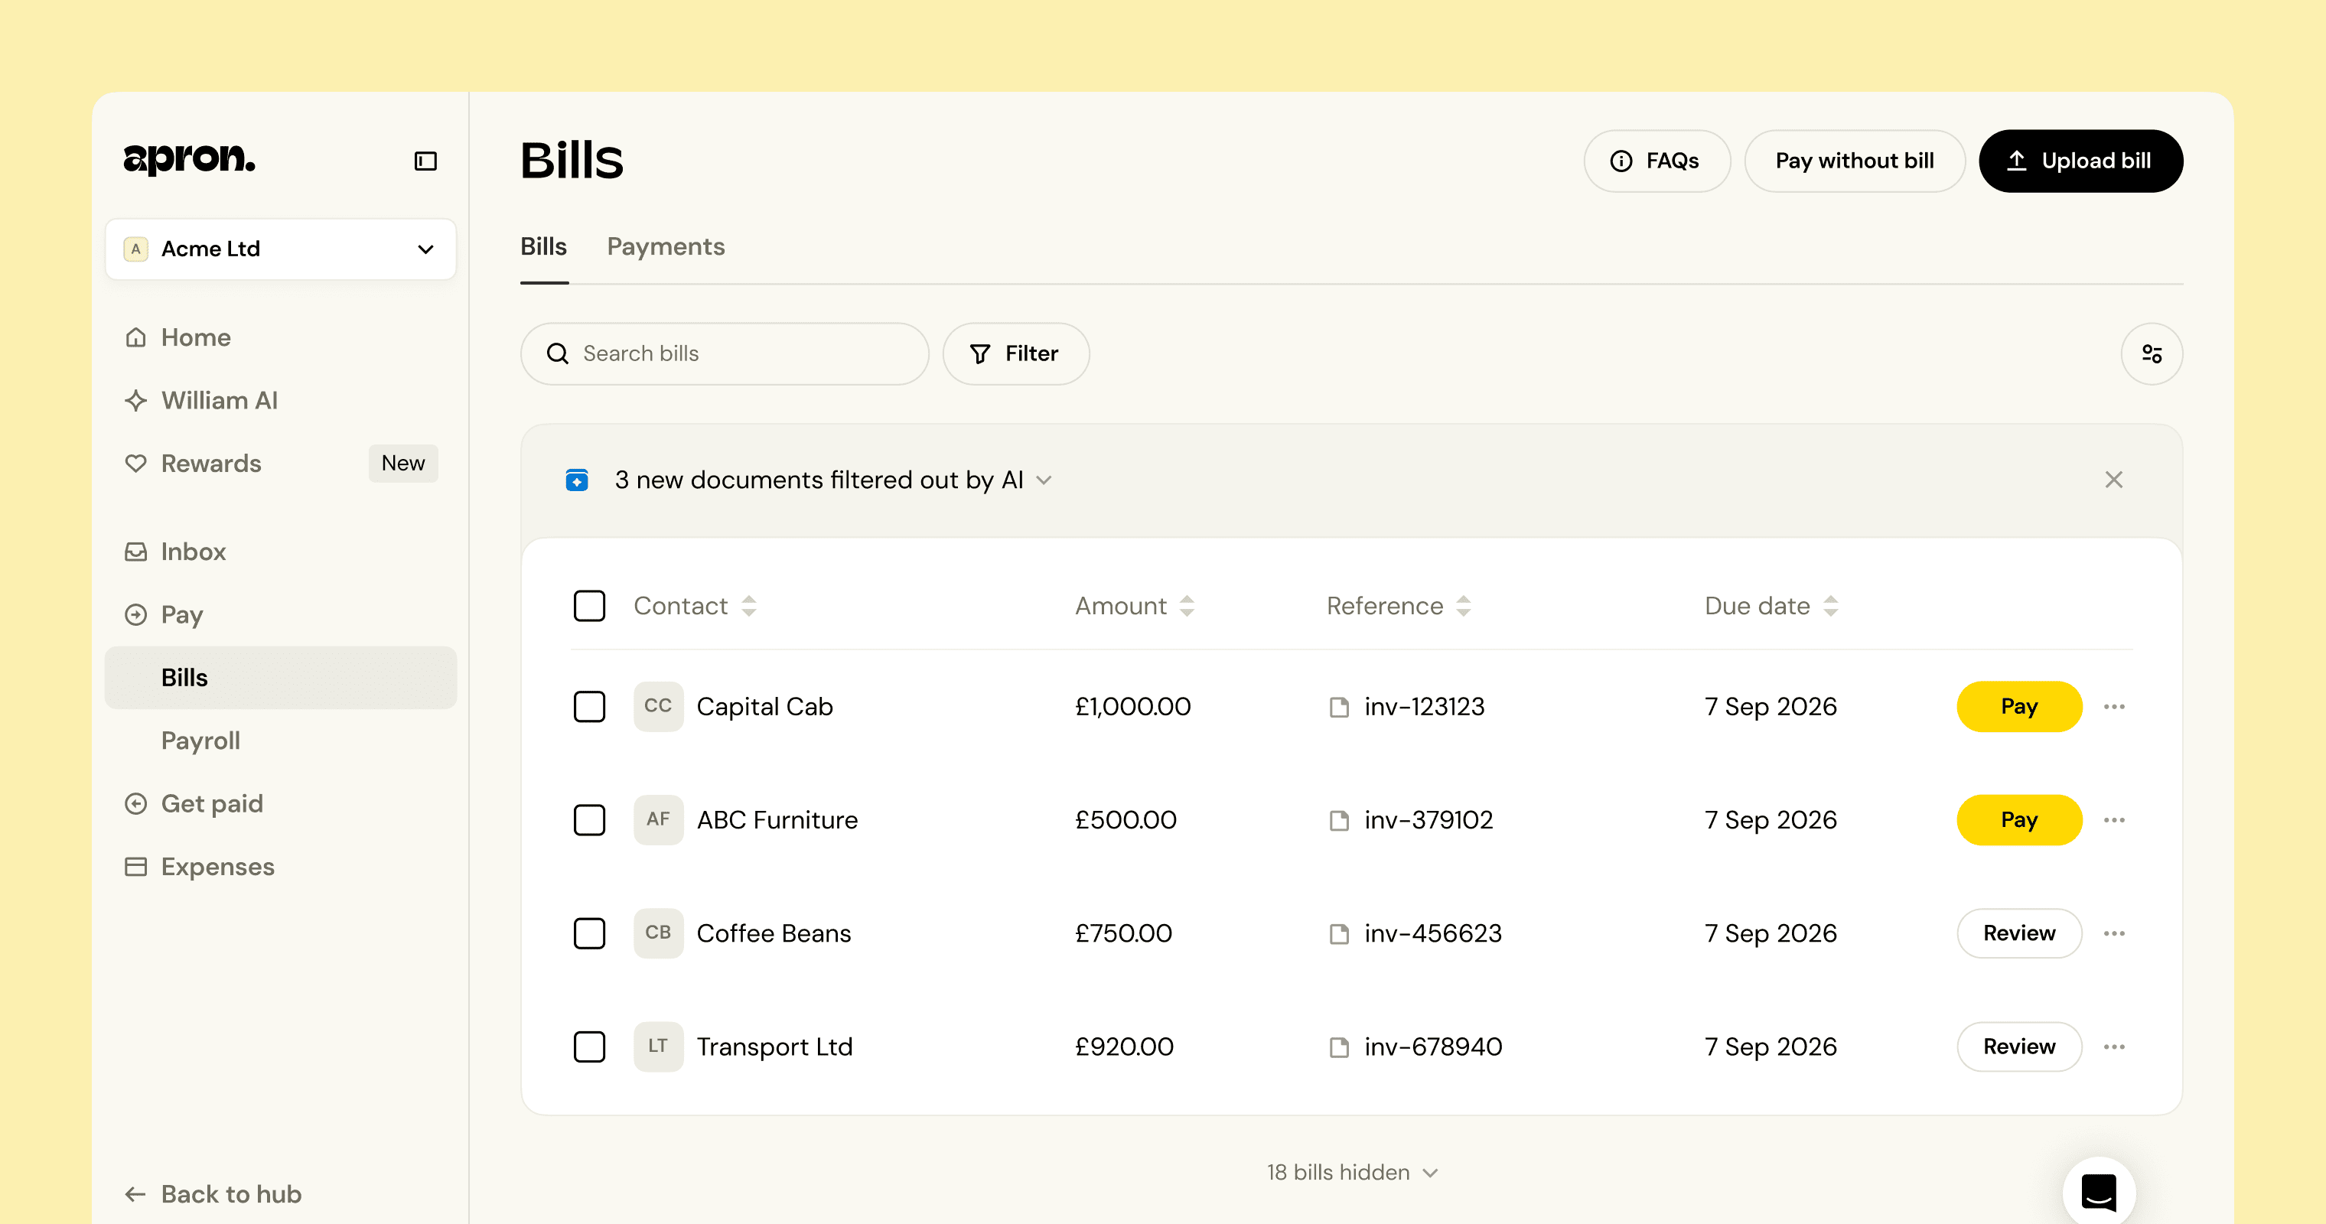Click the Upload bill button

pyautogui.click(x=2080, y=161)
